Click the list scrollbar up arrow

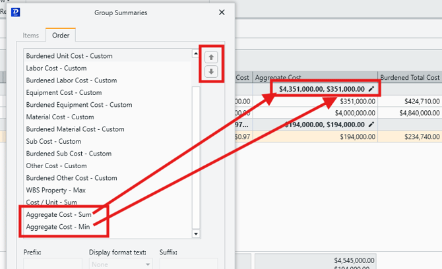pos(195,54)
